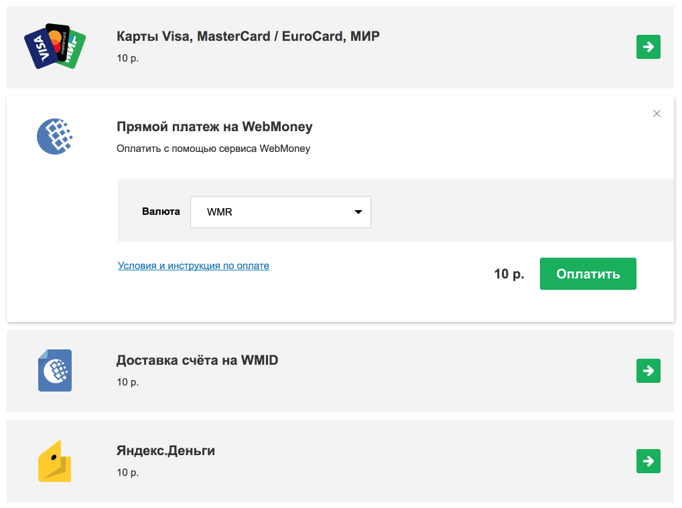This screenshot has height=508, width=682.
Task: Open card payment via green arrow
Action: (x=648, y=47)
